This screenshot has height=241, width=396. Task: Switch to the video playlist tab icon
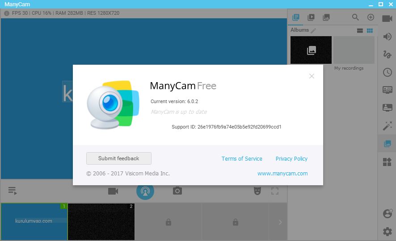tap(311, 17)
